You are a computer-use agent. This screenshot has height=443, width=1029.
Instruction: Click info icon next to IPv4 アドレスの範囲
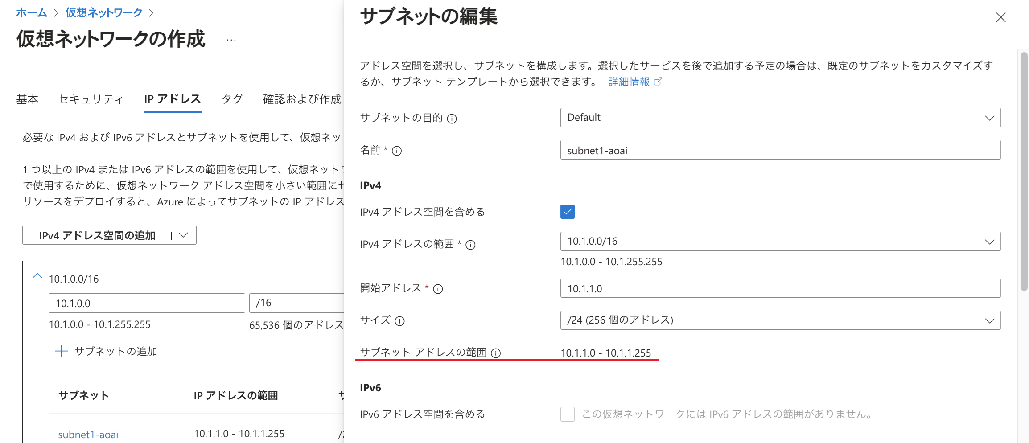click(x=470, y=245)
